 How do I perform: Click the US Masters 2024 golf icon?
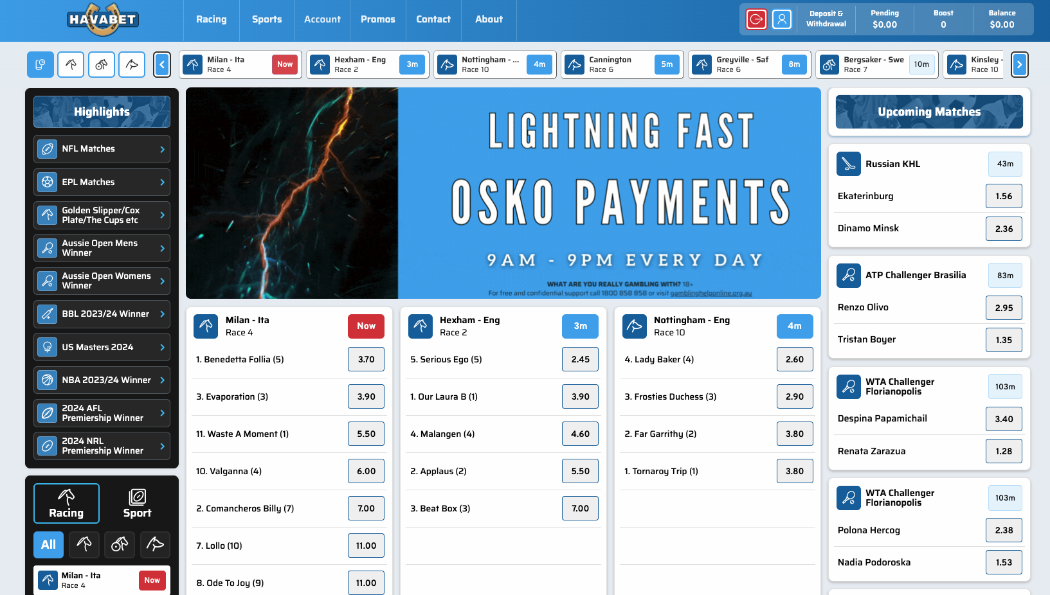[48, 347]
